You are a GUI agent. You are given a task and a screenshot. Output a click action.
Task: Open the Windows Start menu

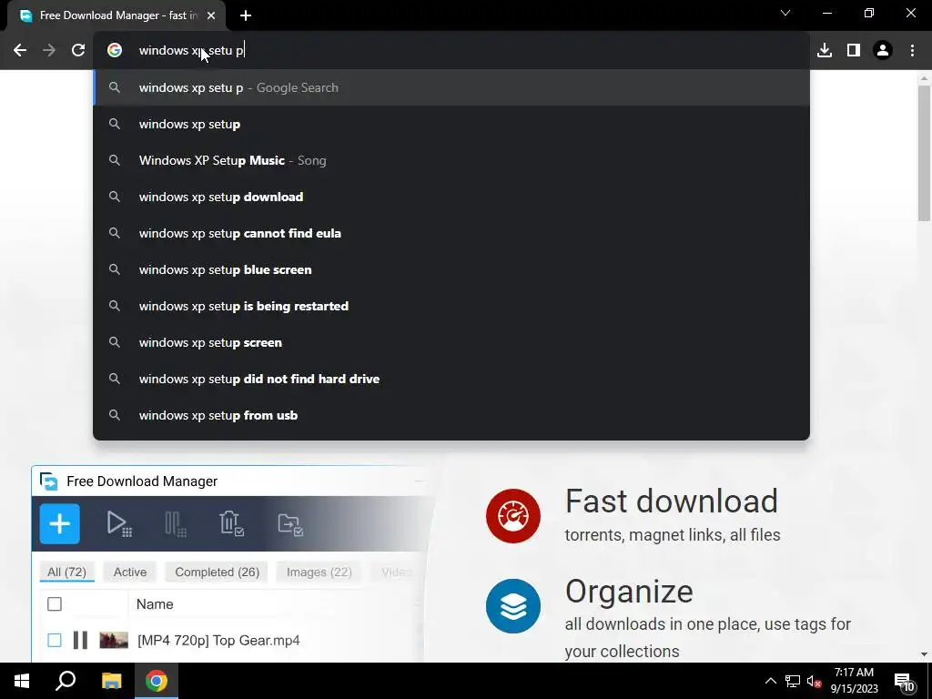(x=22, y=681)
